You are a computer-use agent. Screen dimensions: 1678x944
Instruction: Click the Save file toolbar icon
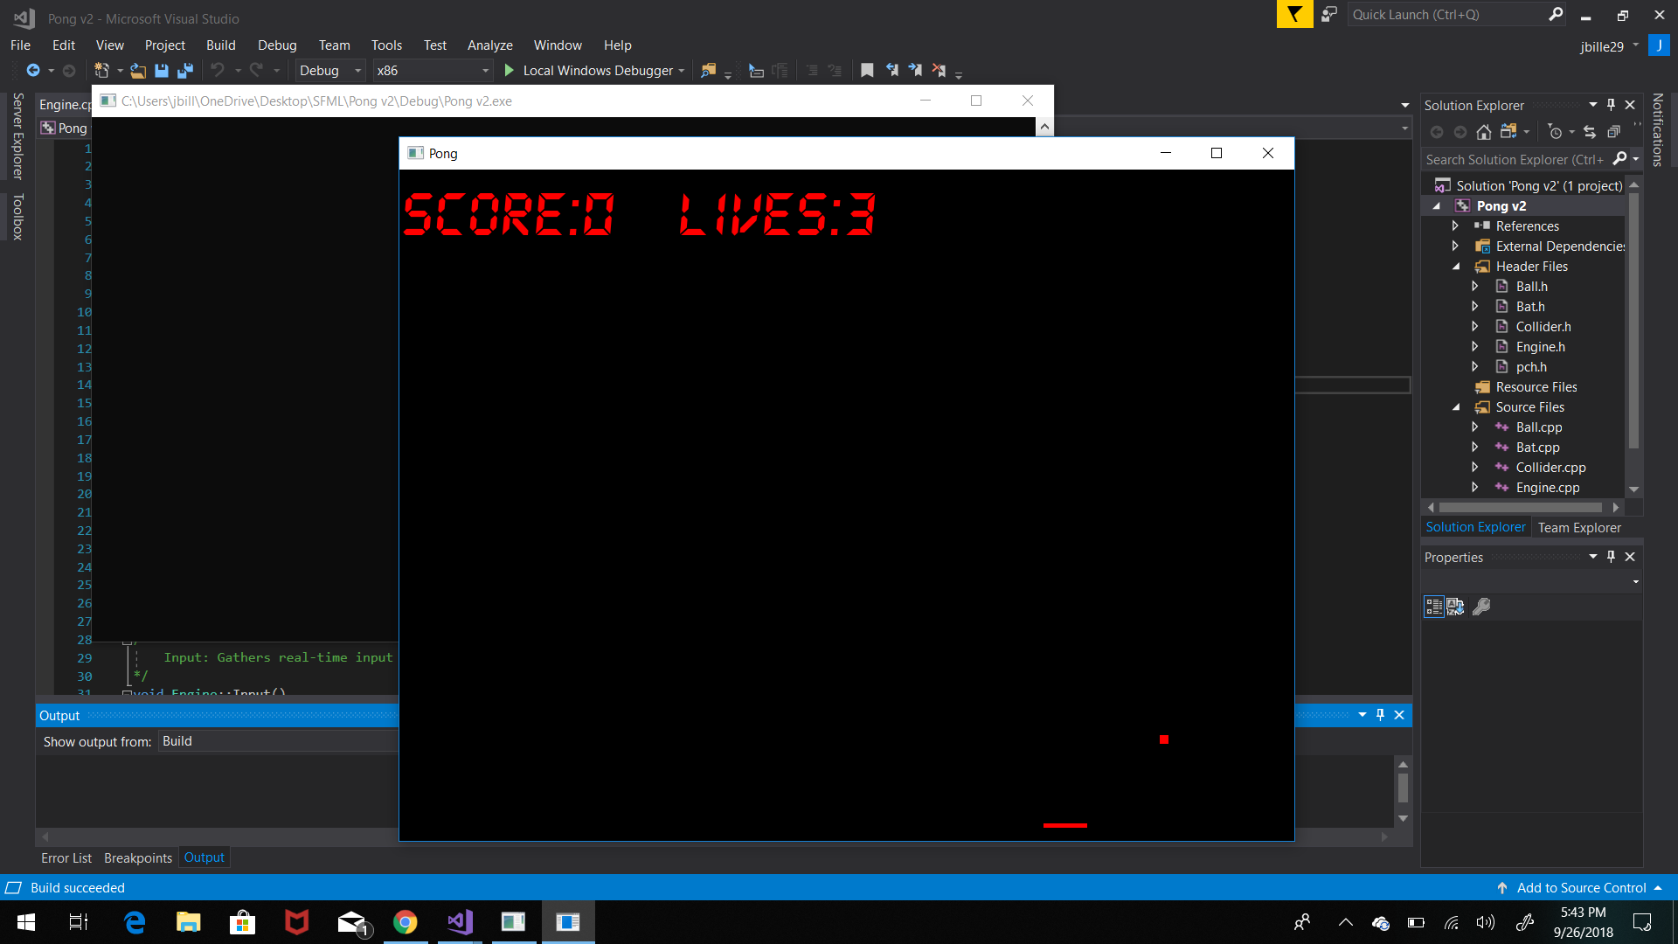click(162, 71)
